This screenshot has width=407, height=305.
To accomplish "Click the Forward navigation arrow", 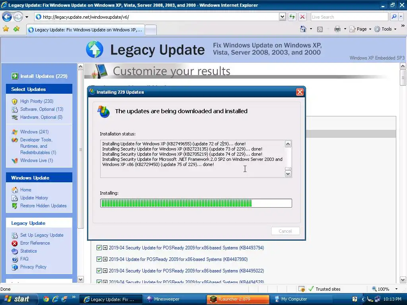I will [18, 17].
